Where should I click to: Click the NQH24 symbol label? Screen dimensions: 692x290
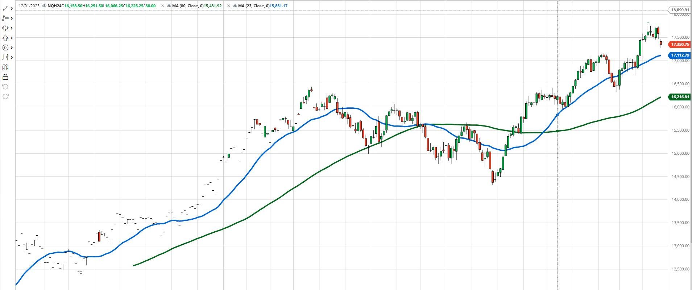(54, 6)
